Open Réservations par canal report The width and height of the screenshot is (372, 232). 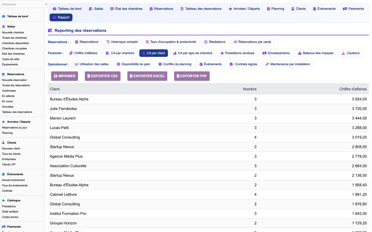(x=252, y=42)
